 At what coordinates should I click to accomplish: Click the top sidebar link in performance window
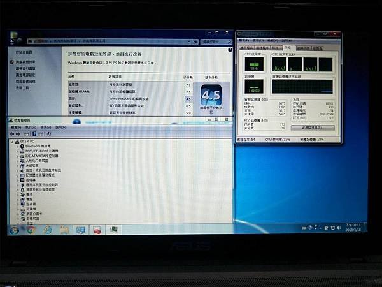tap(24, 52)
